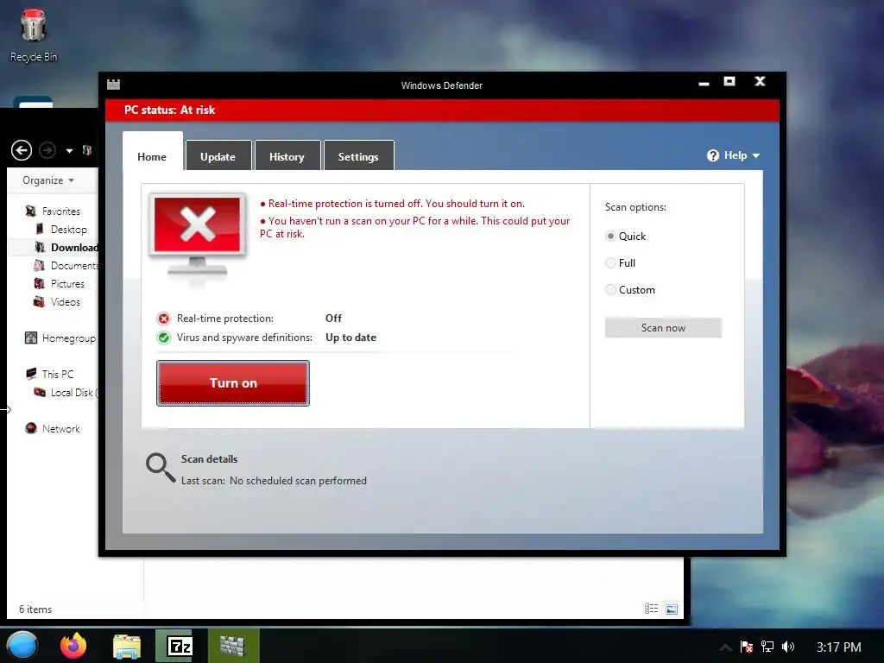Screen dimensions: 884x663
Task: Select Network in Explorer navigation pane
Action: [x=53, y=428]
